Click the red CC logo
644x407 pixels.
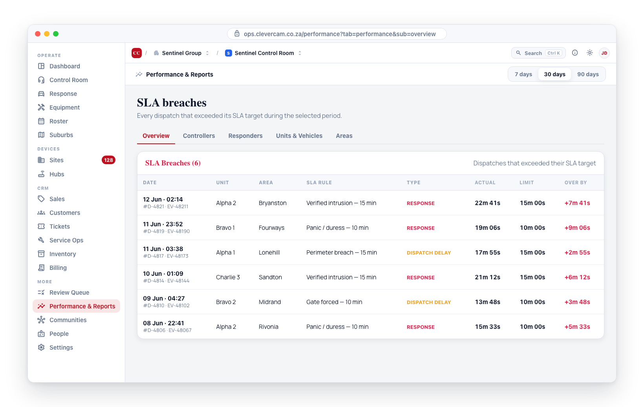coord(137,53)
